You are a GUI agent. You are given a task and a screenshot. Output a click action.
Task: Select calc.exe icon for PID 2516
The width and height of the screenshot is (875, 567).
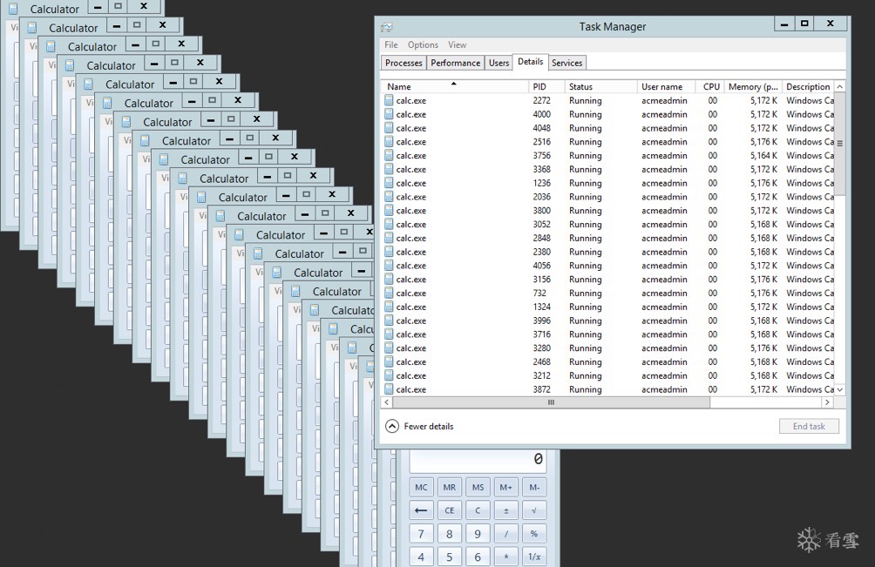389,142
